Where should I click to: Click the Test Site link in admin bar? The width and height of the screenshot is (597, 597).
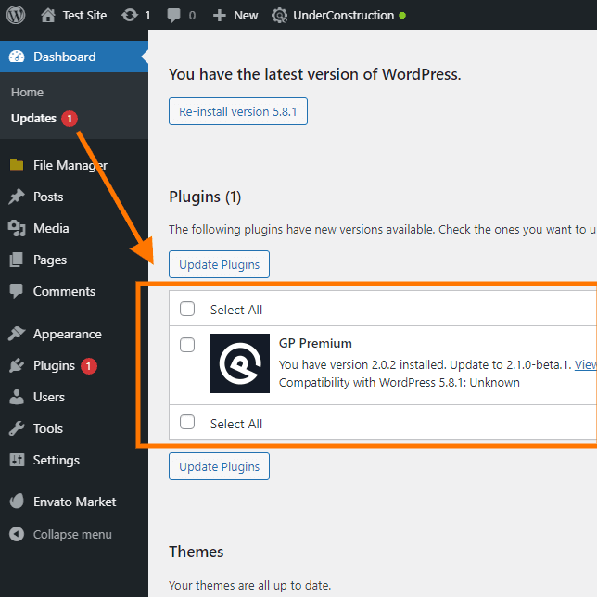click(84, 15)
